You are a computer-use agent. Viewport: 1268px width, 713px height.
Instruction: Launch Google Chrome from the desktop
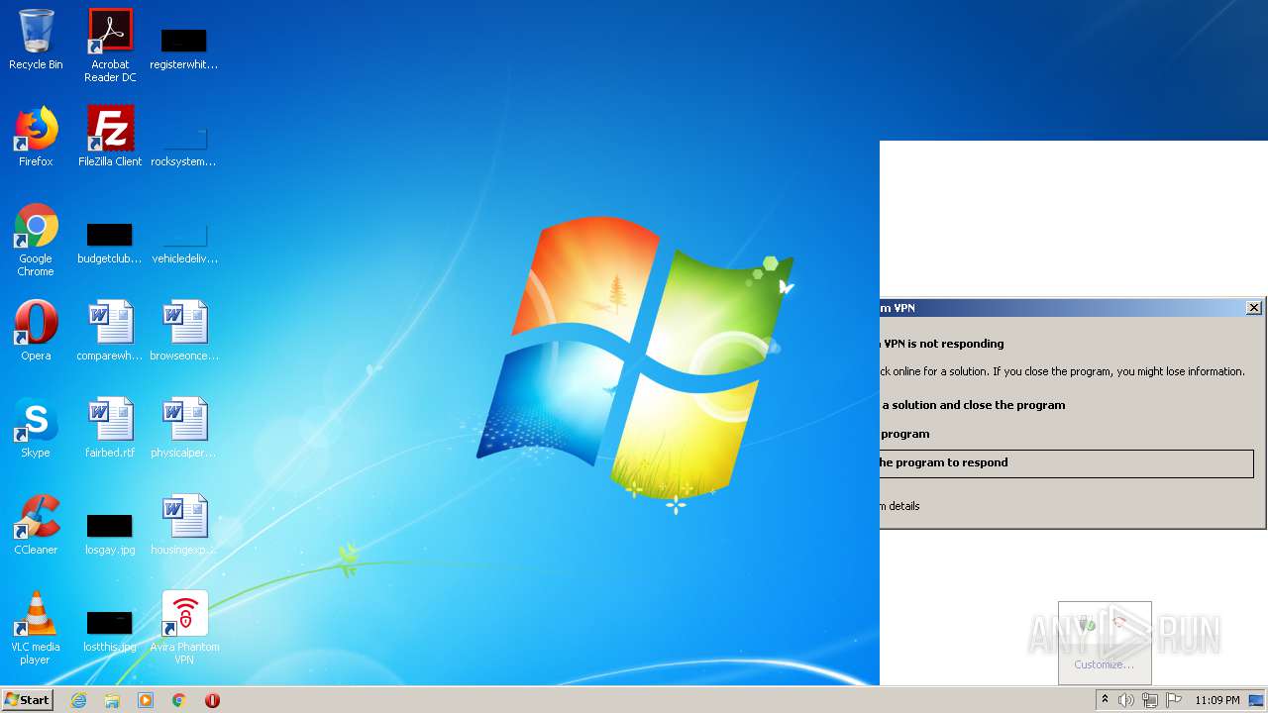36,240
